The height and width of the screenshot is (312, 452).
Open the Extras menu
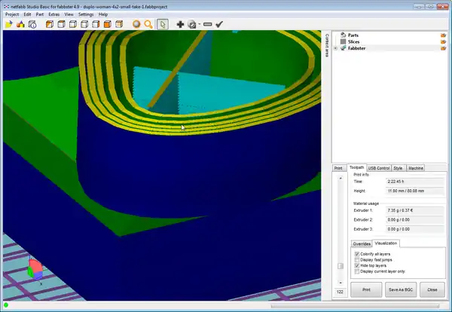[53, 14]
